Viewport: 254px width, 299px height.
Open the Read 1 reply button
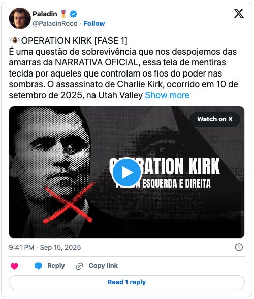[x=126, y=282]
